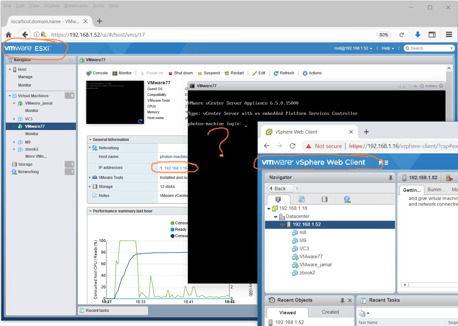This screenshot has width=458, height=326.
Task: Expand the M9 virtual machine node
Action: [14, 142]
